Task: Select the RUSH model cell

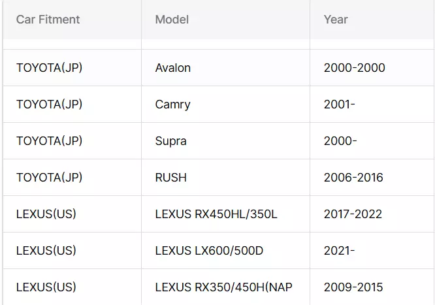Action: (170, 178)
